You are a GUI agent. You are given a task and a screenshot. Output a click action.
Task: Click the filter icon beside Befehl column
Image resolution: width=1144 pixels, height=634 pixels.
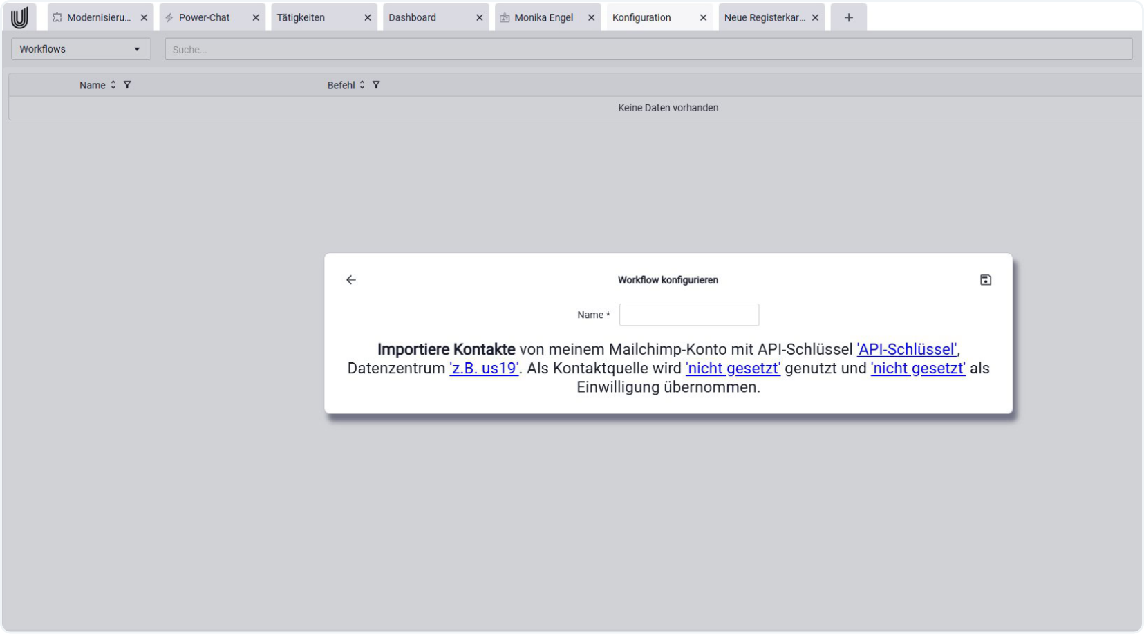(x=376, y=85)
